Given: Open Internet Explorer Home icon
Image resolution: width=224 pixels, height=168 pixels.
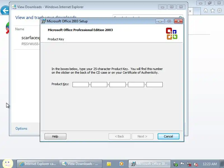Looking at the screenshot, I should pyautogui.click(x=206, y=11).
